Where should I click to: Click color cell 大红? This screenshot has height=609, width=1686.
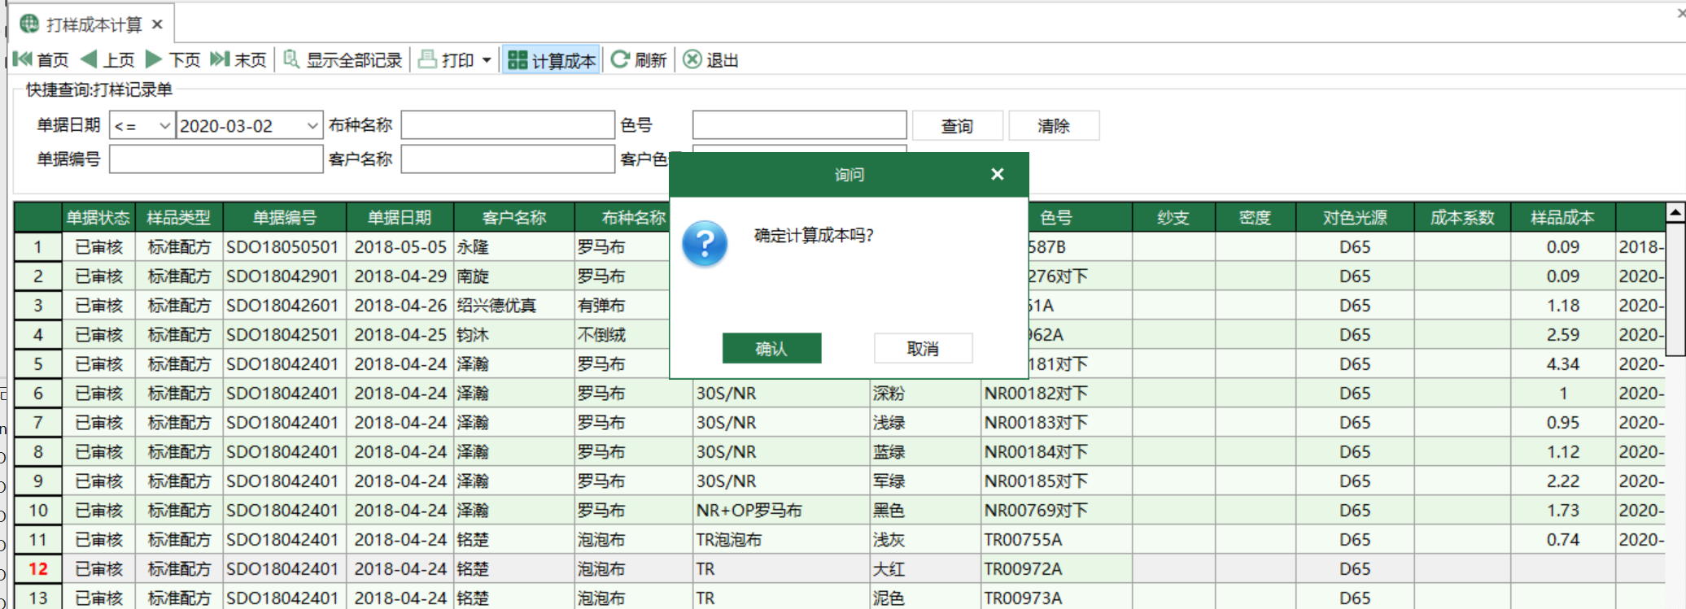tap(925, 569)
